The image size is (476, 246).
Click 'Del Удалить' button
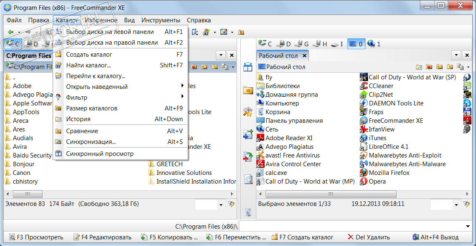368,237
